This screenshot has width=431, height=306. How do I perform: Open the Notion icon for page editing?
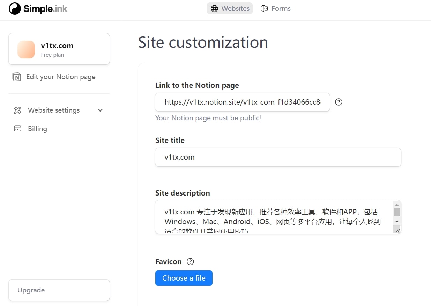click(17, 77)
